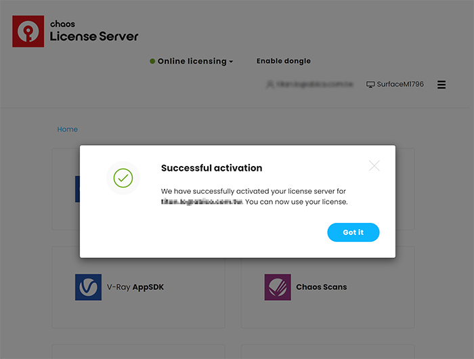The height and width of the screenshot is (359, 474).
Task: Click the partially hidden blue product icon
Action: [77, 190]
